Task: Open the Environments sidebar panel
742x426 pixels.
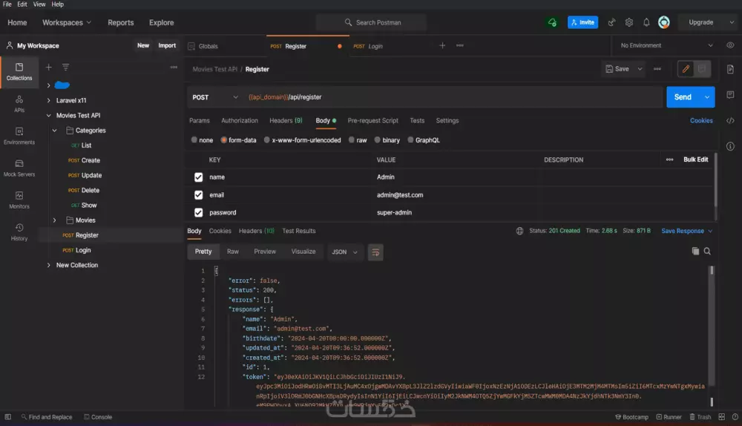Action: [19, 136]
